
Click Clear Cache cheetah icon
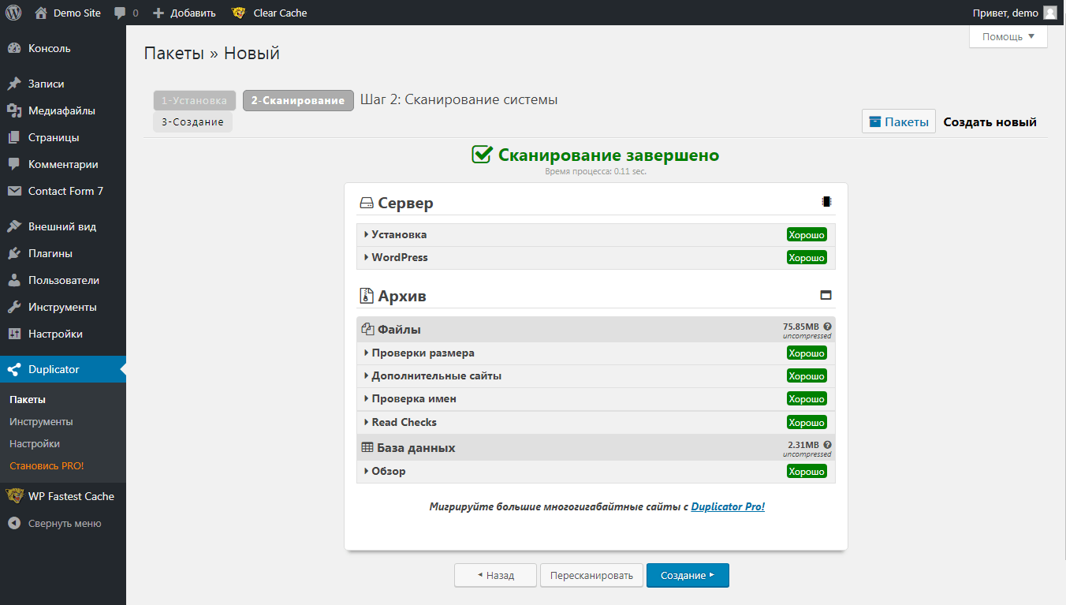[x=238, y=13]
